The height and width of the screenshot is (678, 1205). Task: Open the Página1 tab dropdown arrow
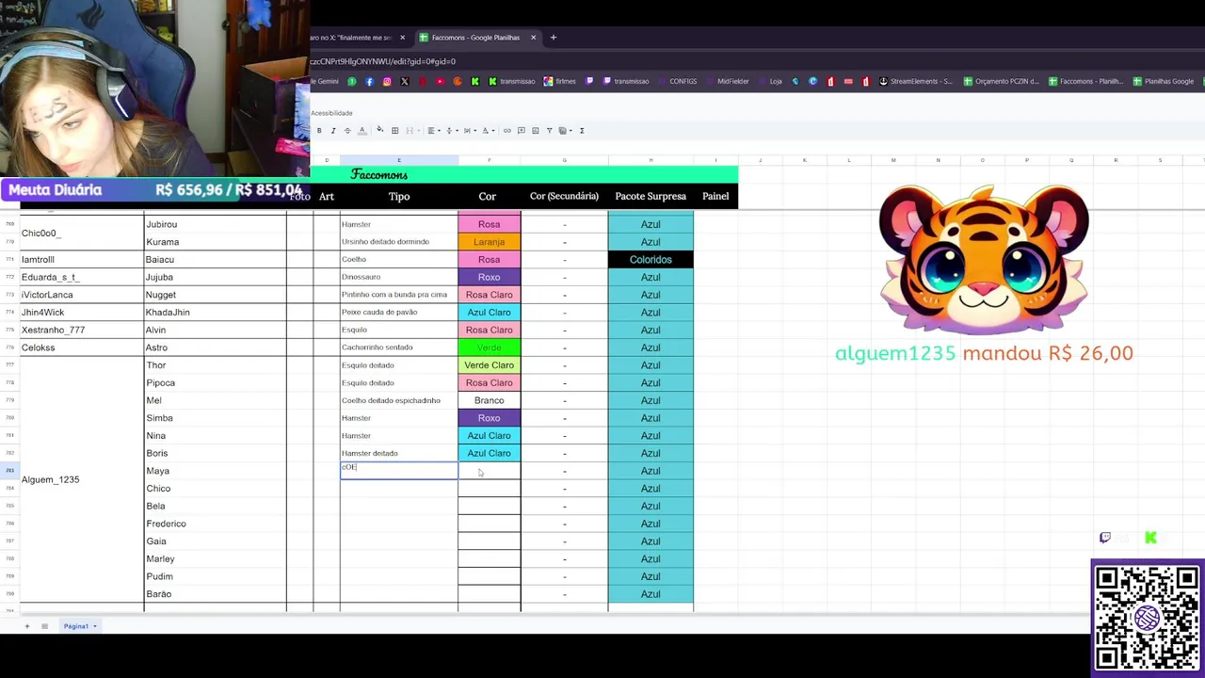[94, 626]
